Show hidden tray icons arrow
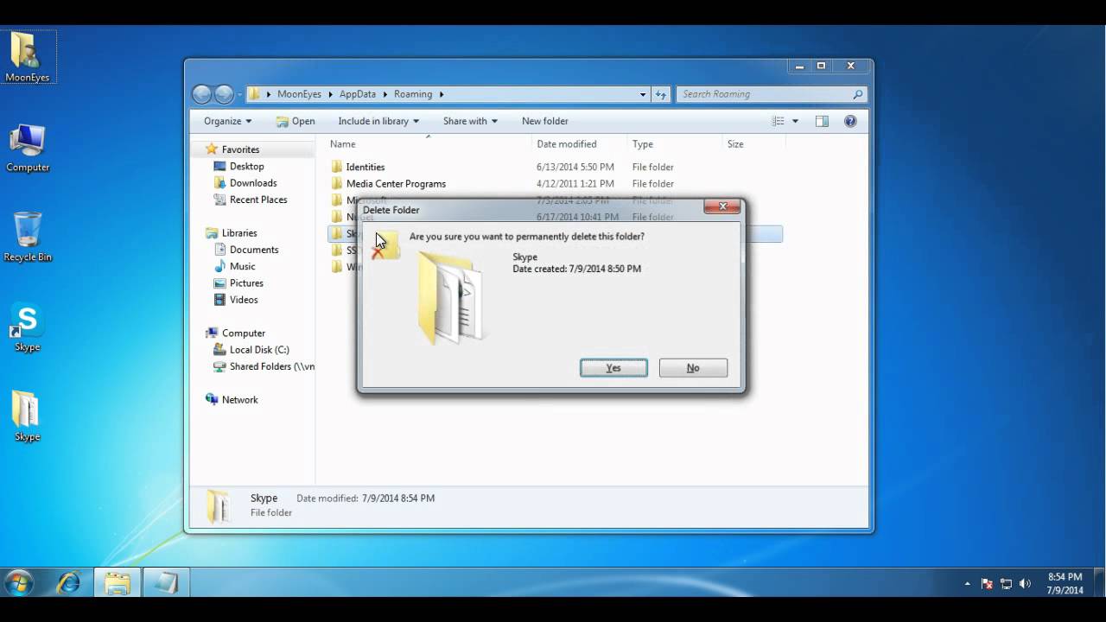This screenshot has height=622, width=1106. click(967, 584)
